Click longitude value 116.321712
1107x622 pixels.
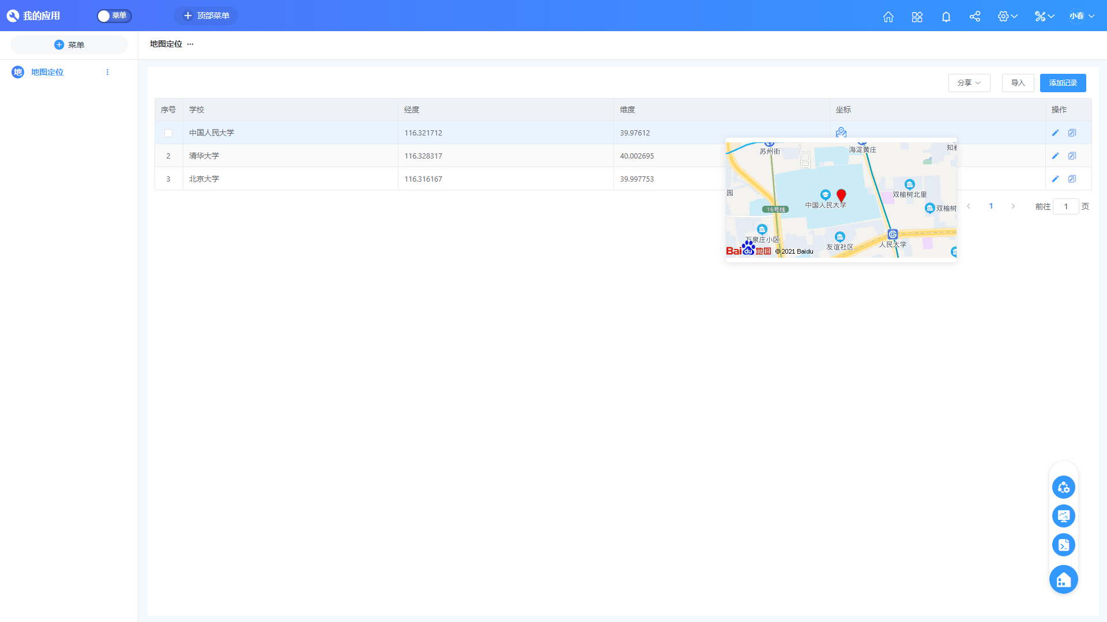tap(423, 133)
